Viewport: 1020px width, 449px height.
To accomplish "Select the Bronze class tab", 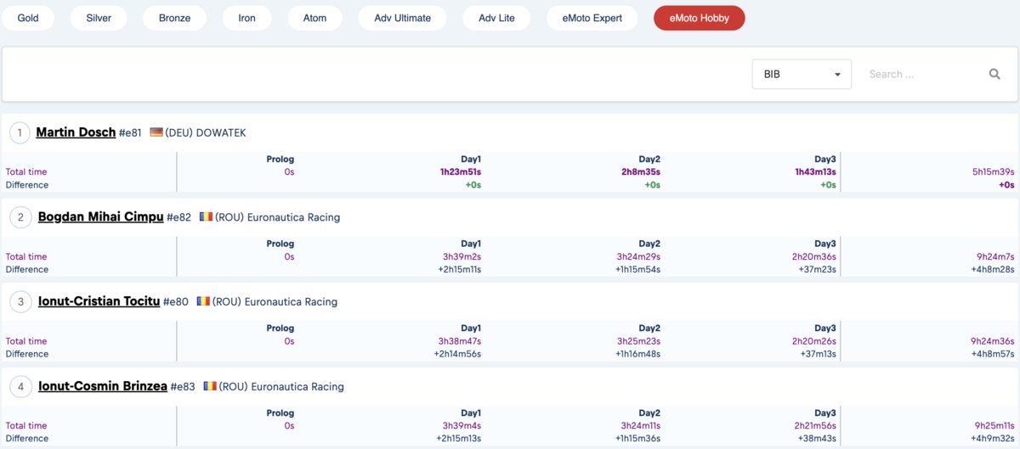I will (x=174, y=18).
